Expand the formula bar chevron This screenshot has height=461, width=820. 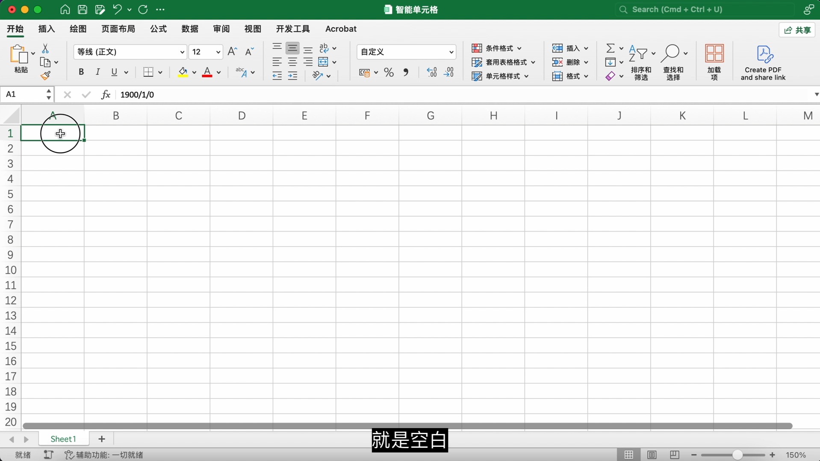[x=816, y=94]
